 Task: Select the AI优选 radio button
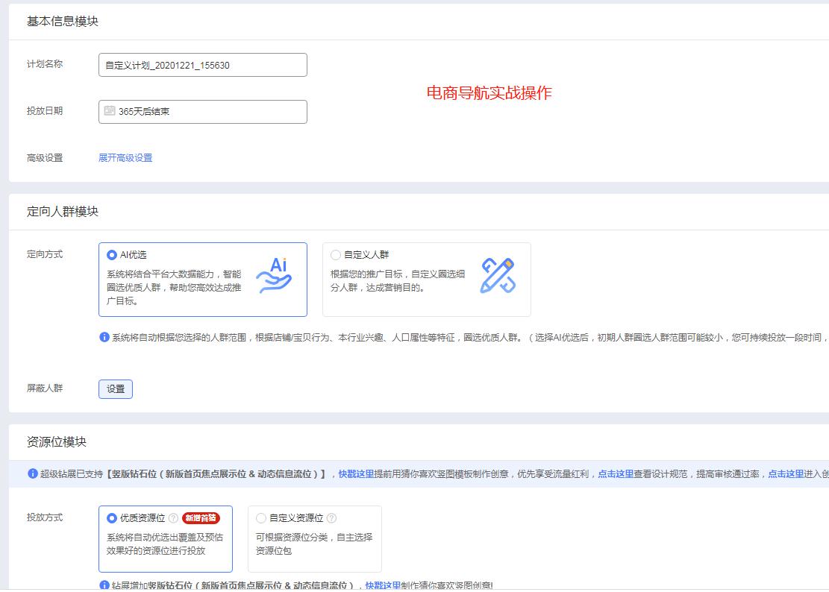pos(112,255)
